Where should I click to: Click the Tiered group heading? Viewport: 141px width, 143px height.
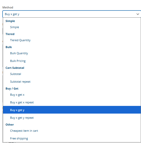[x=10, y=34]
